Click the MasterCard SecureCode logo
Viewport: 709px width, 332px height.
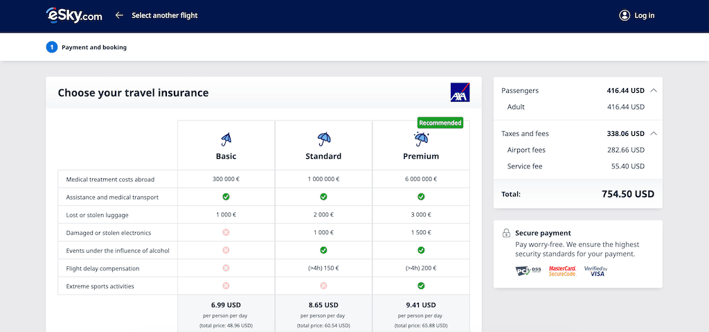coord(562,271)
